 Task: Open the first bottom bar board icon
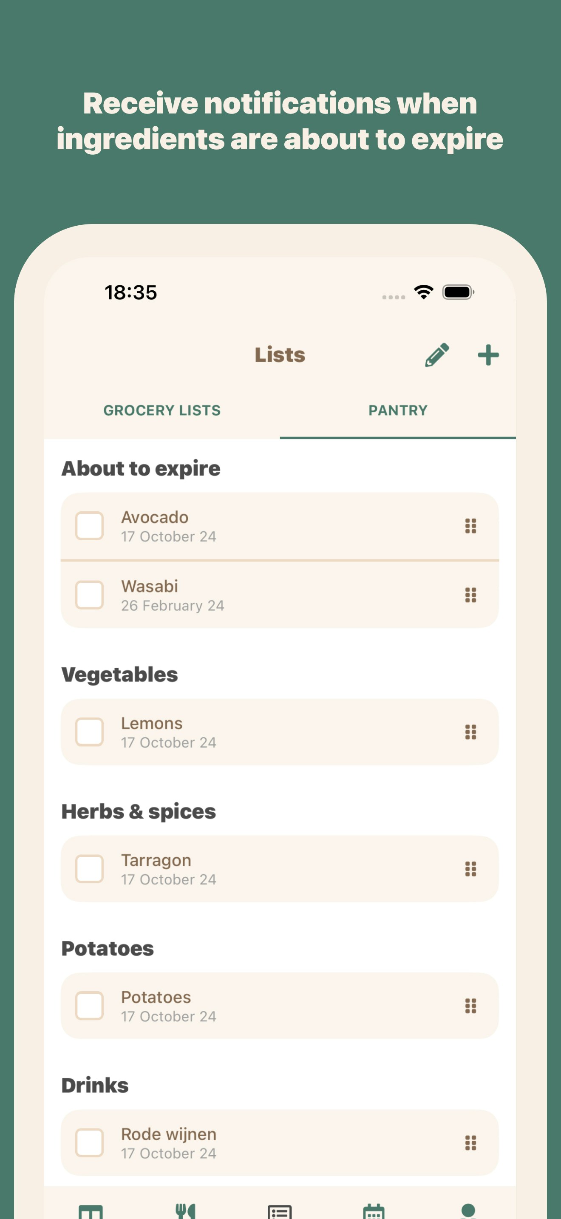point(91,1211)
